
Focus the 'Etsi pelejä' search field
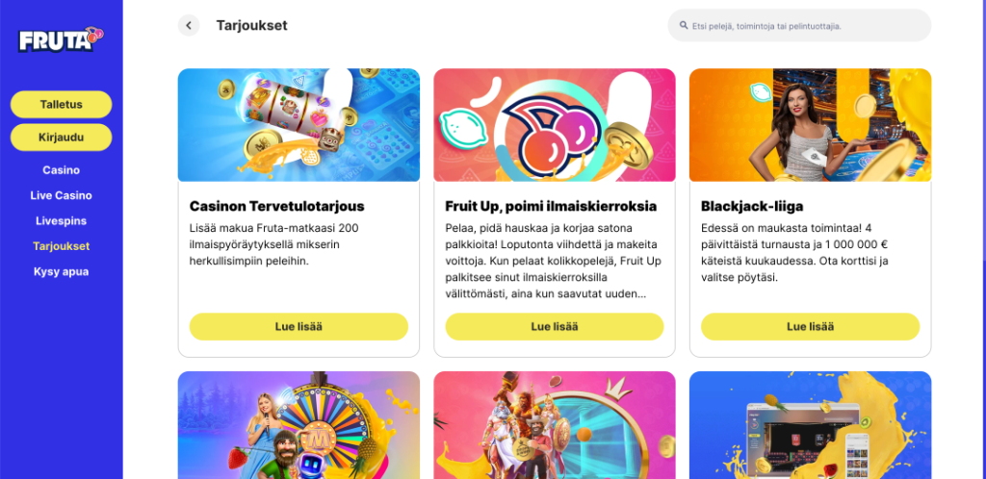[799, 26]
